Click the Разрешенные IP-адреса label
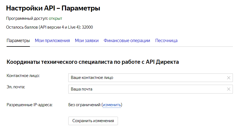 [x=29, y=105]
